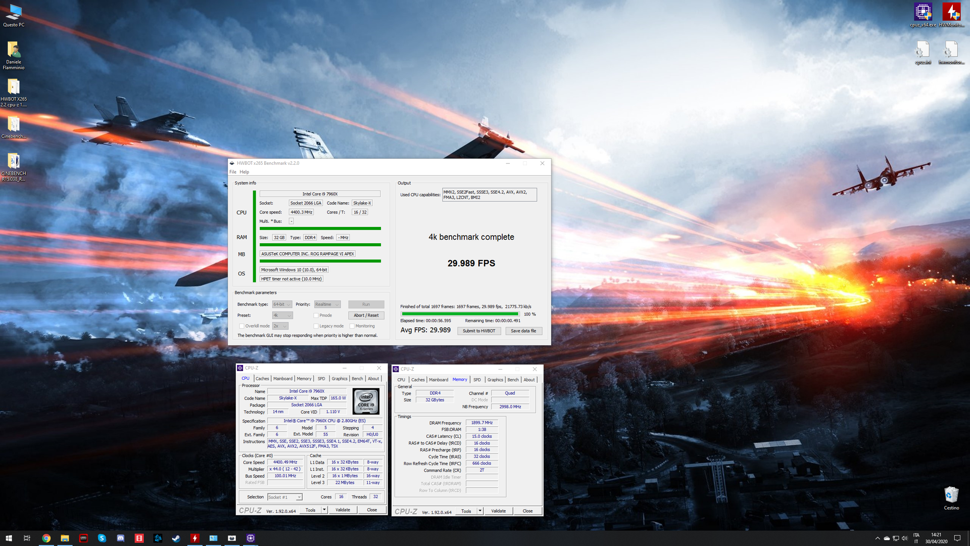970x546 pixels.
Task: Open the notification center icon
Action: (957, 538)
